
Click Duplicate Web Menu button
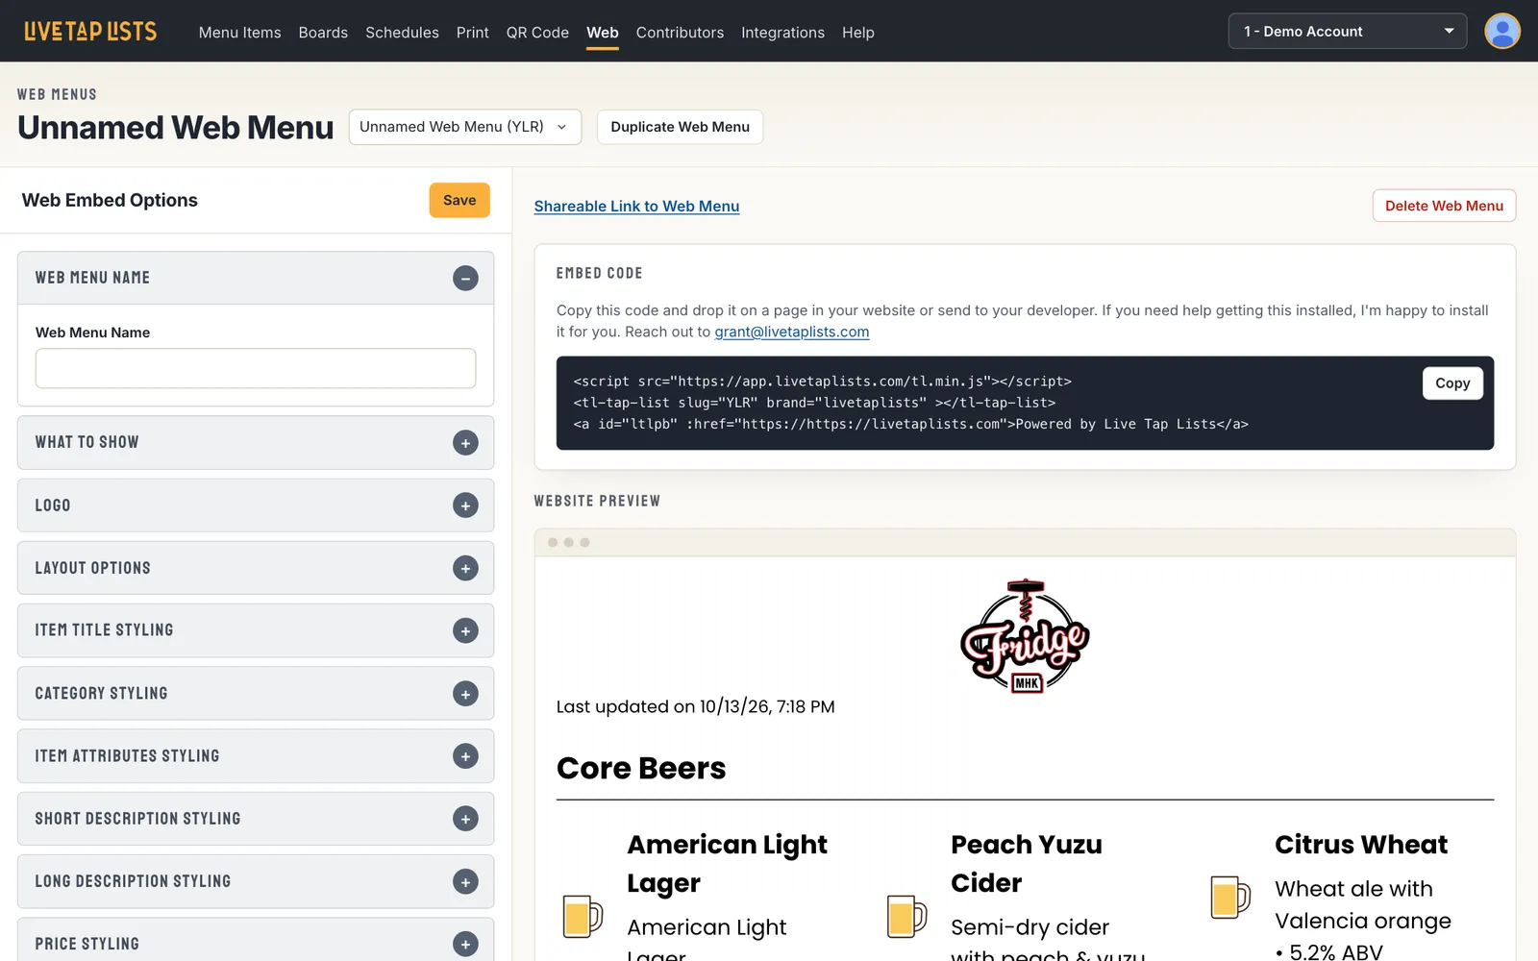pos(680,127)
